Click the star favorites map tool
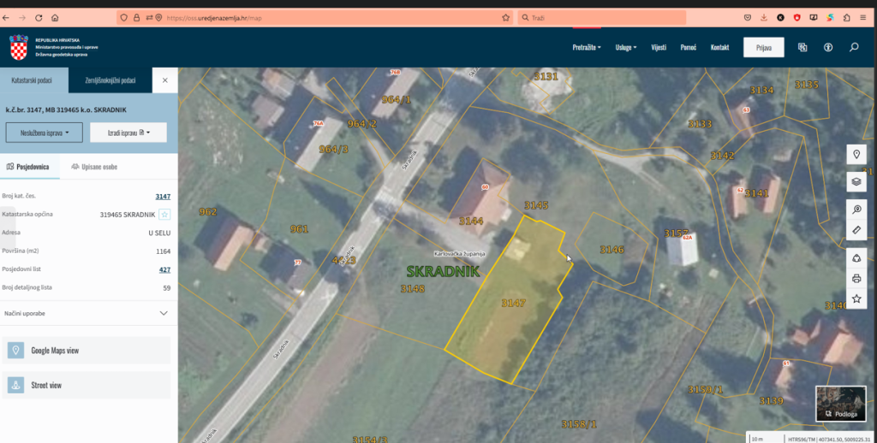Screen dimensions: 877x443 (856, 299)
